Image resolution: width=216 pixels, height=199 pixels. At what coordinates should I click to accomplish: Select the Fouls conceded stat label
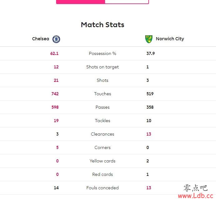103,188
